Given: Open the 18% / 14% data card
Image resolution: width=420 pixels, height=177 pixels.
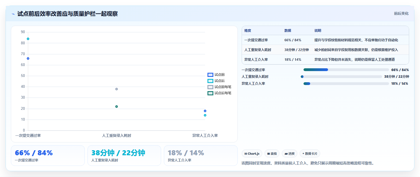Looking at the screenshot, I should pyautogui.click(x=201, y=156).
